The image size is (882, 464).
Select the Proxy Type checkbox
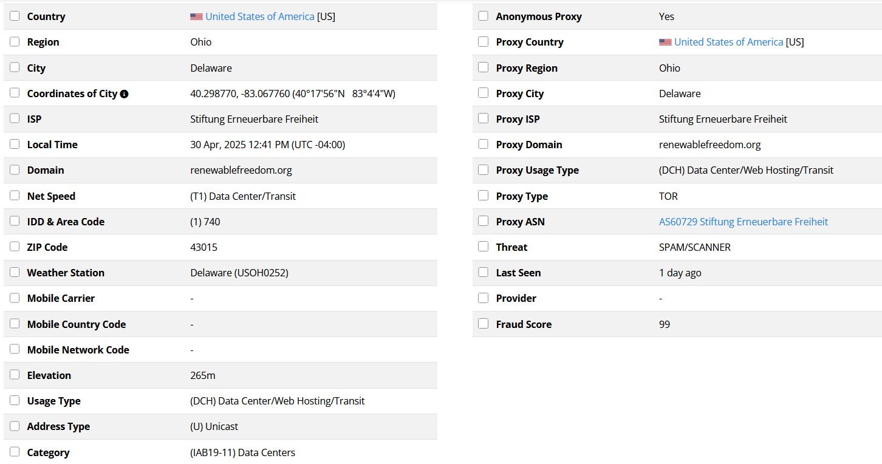pos(484,196)
